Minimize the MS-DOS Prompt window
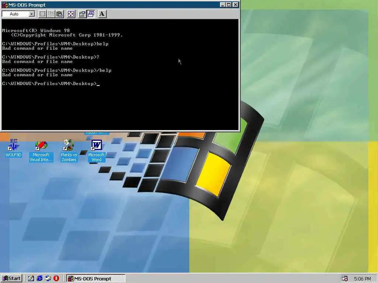Screen dimensions: 378x283 point(223,4)
